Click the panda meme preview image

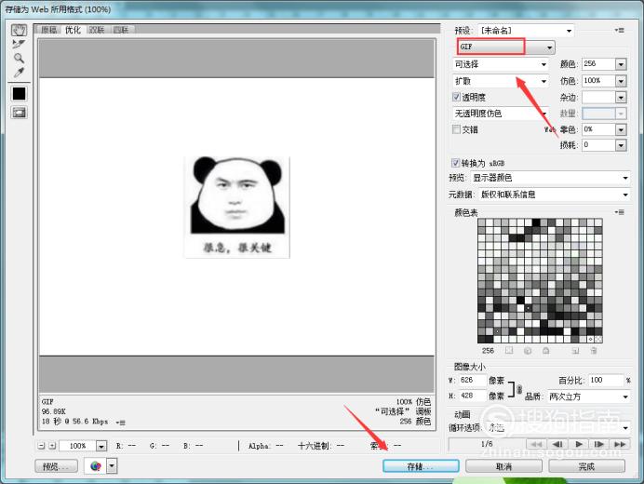point(237,207)
